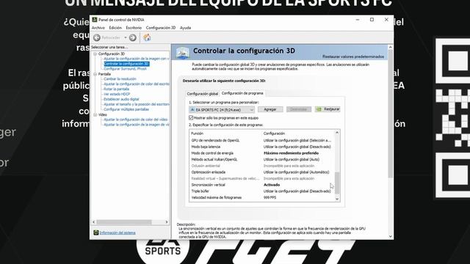
Task: Click the NVIDIA icon in the title bar
Action: [95, 20]
